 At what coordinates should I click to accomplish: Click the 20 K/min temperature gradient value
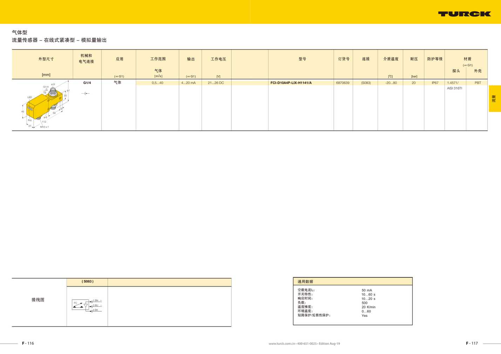[x=368, y=307]
